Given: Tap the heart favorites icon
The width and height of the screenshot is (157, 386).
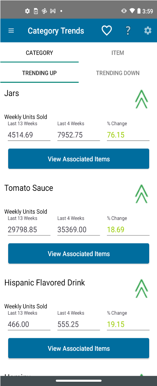Looking at the screenshot, I should [x=107, y=31].
